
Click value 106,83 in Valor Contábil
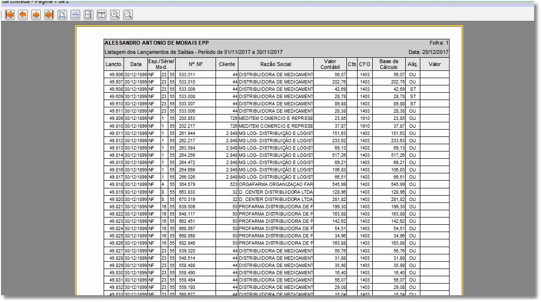pyautogui.click(x=339, y=170)
